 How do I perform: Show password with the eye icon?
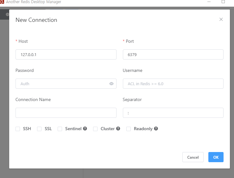(x=111, y=84)
